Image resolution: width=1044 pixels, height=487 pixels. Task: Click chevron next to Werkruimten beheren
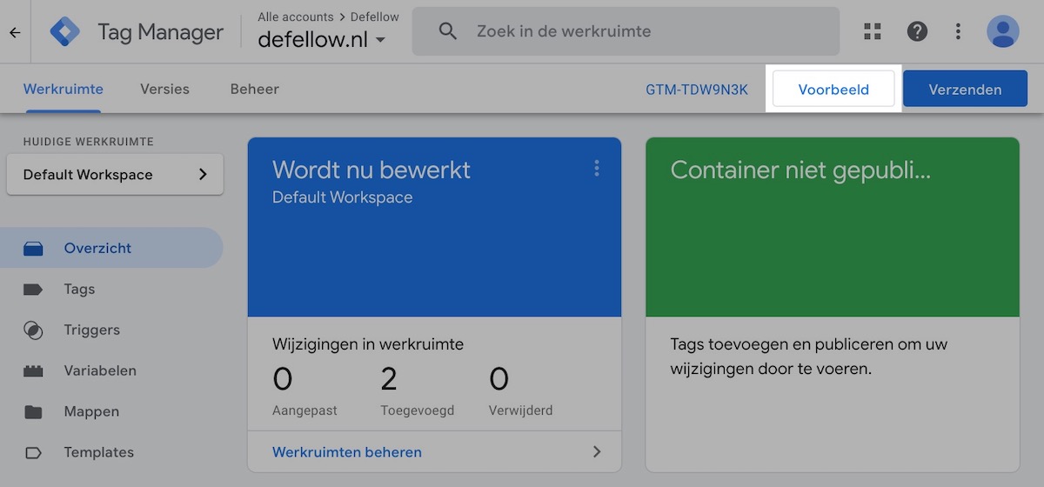click(597, 452)
